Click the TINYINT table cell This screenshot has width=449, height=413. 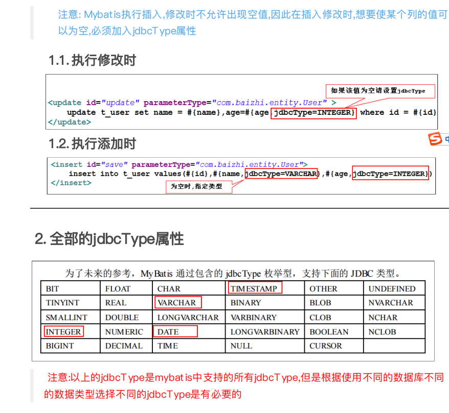point(71,302)
